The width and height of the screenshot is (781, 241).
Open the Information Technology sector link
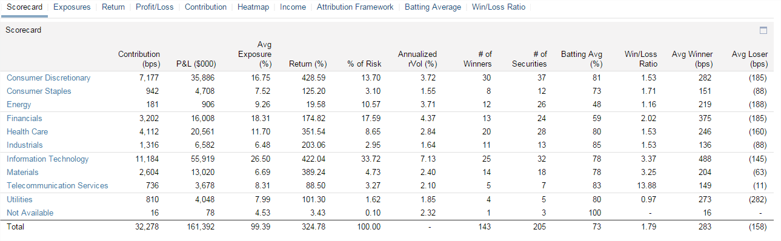(x=47, y=159)
